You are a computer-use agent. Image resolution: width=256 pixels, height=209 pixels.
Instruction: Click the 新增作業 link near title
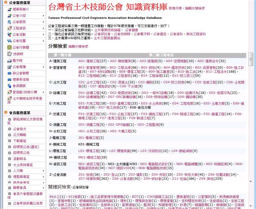pos(175,8)
